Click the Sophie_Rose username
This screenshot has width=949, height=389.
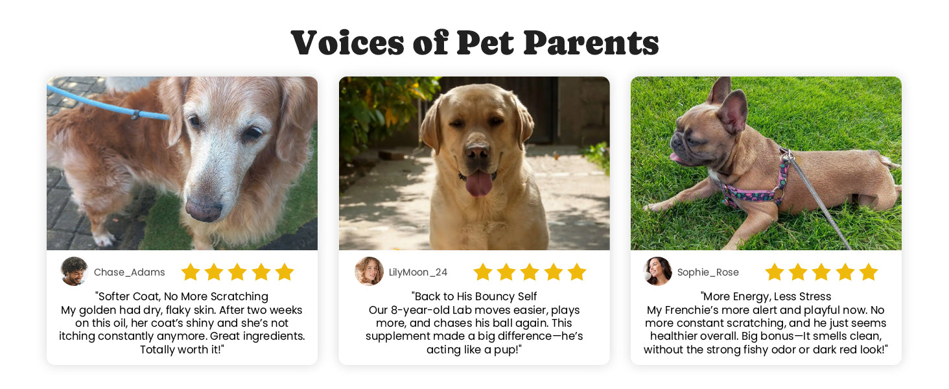pyautogui.click(x=708, y=272)
